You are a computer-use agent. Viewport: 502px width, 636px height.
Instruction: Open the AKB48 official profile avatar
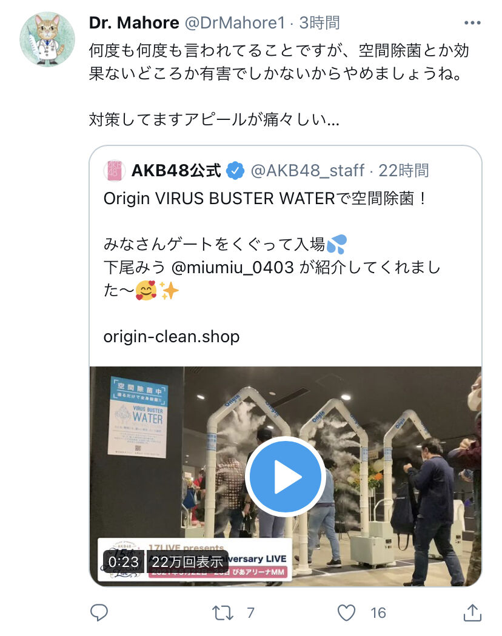(114, 170)
